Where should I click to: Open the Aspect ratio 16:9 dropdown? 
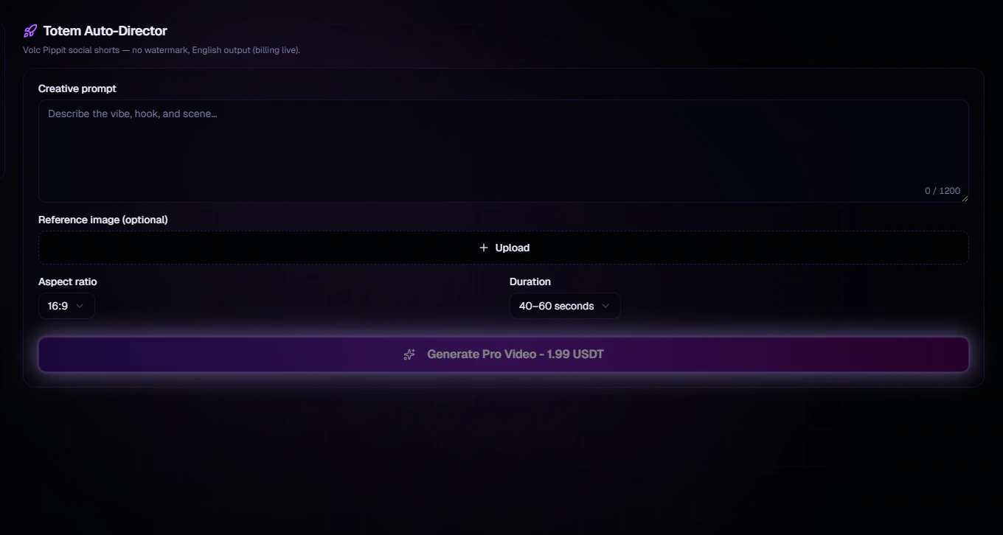pyautogui.click(x=66, y=306)
